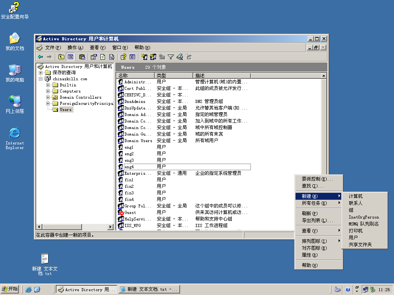The width and height of the screenshot is (394, 295).
Task: Toggle the show/hide console tree icon
Action: tap(70, 57)
